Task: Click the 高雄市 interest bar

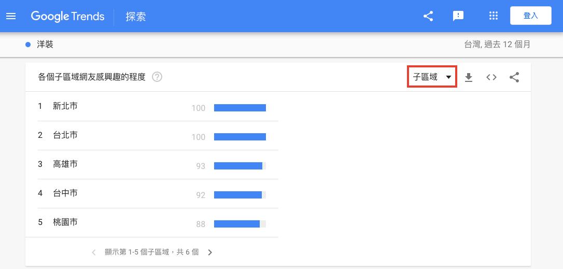Action: (240, 166)
